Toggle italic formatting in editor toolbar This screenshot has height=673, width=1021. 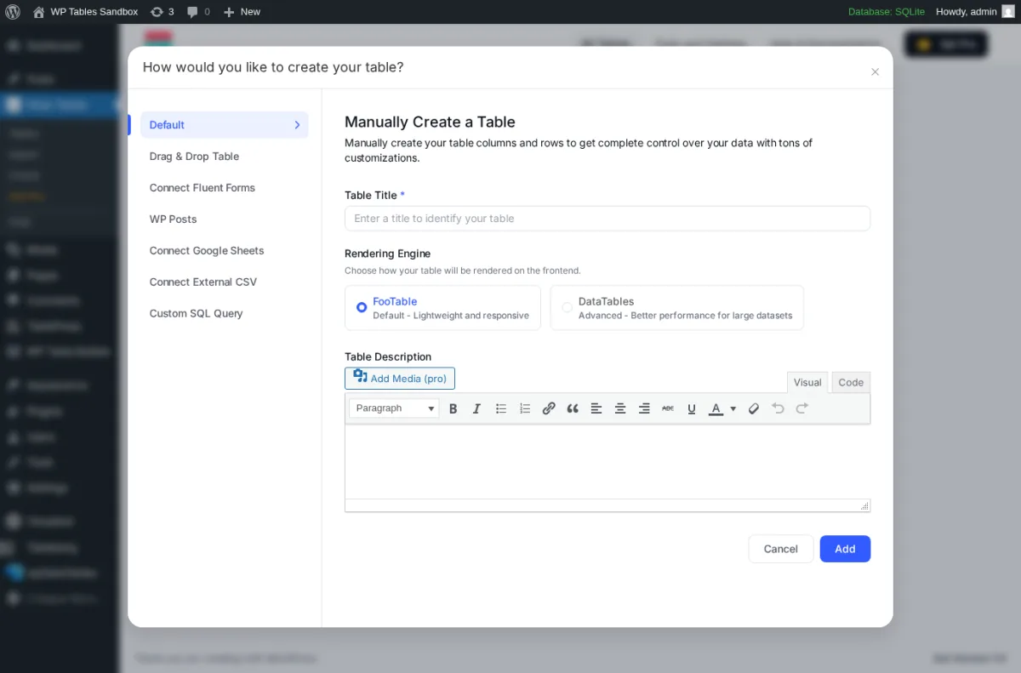tap(477, 408)
